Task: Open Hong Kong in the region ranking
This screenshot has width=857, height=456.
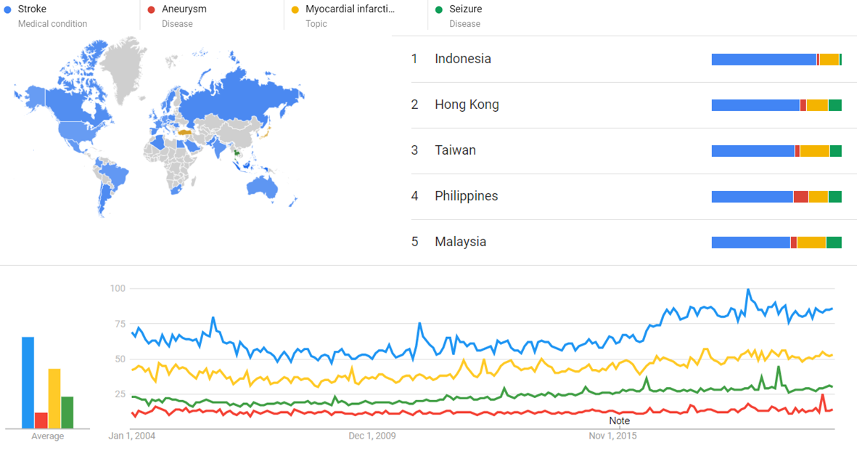Action: tap(467, 105)
